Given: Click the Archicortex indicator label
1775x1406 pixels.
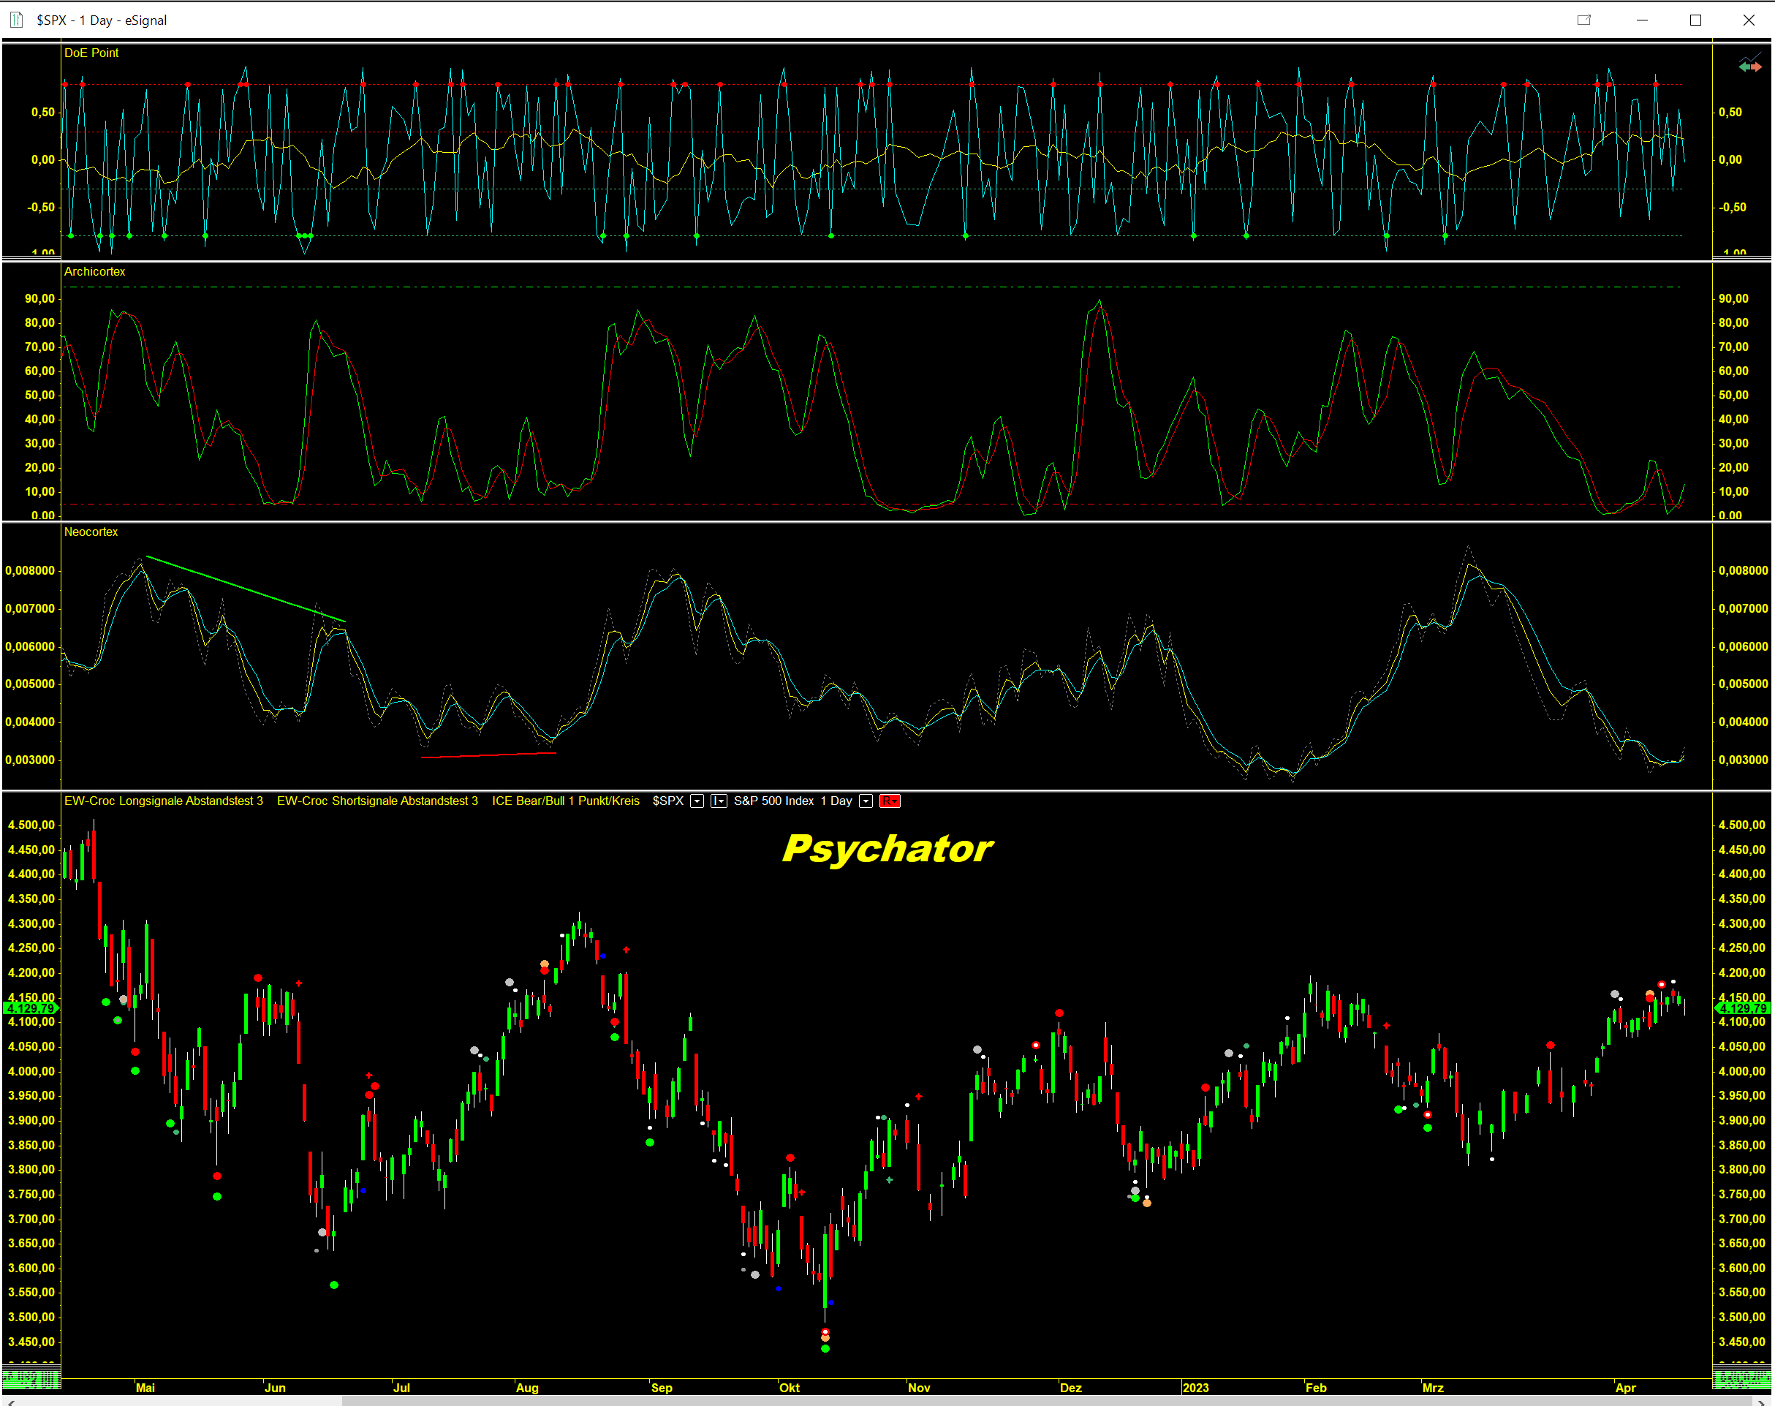Looking at the screenshot, I should (94, 272).
